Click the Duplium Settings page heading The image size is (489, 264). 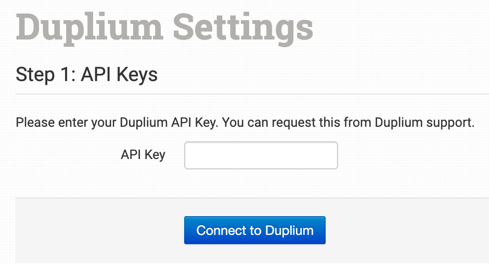(164, 26)
